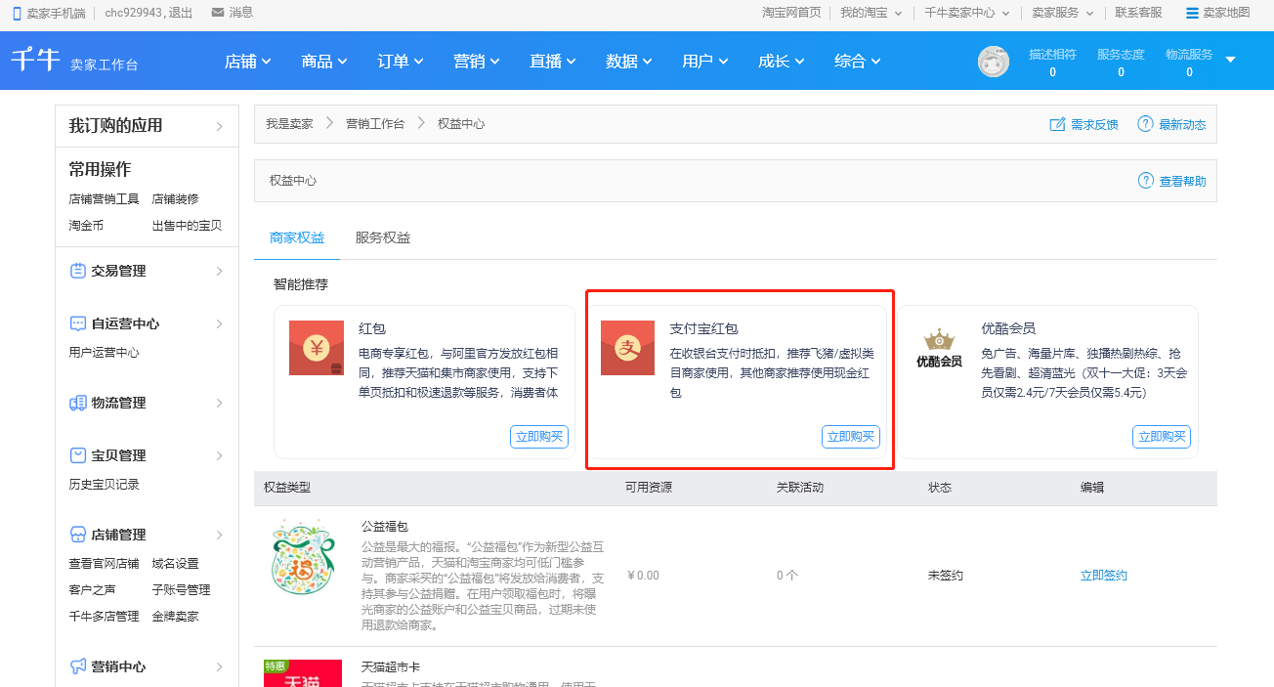The width and height of the screenshot is (1274, 687).
Task: Open the 联系客服 link
Action: pos(1139,13)
